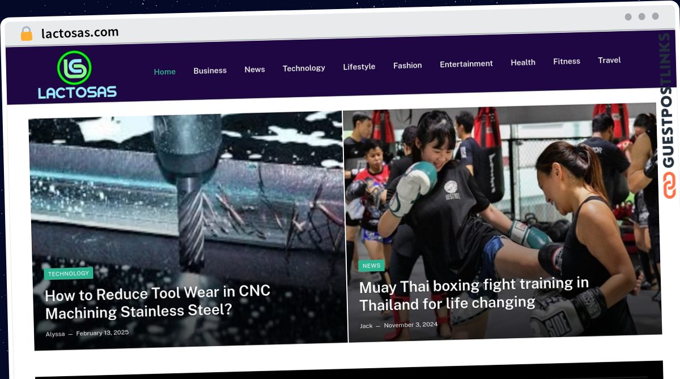Visit author Alyssa's page

(55, 334)
